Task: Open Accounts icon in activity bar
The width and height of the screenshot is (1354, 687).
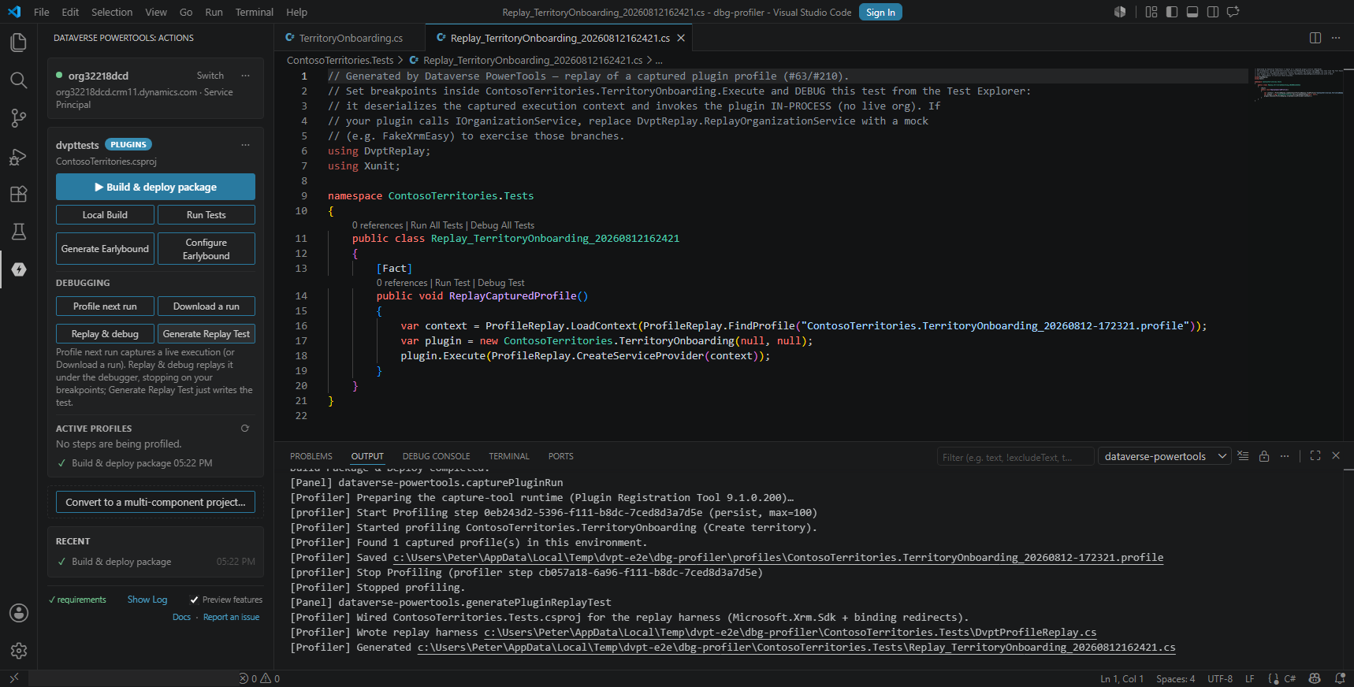Action: 18,613
